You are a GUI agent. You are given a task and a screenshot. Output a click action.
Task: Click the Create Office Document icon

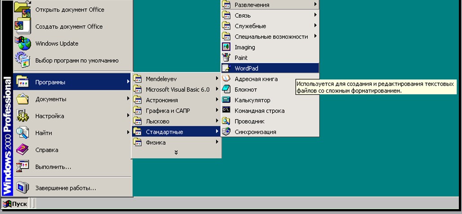point(23,26)
